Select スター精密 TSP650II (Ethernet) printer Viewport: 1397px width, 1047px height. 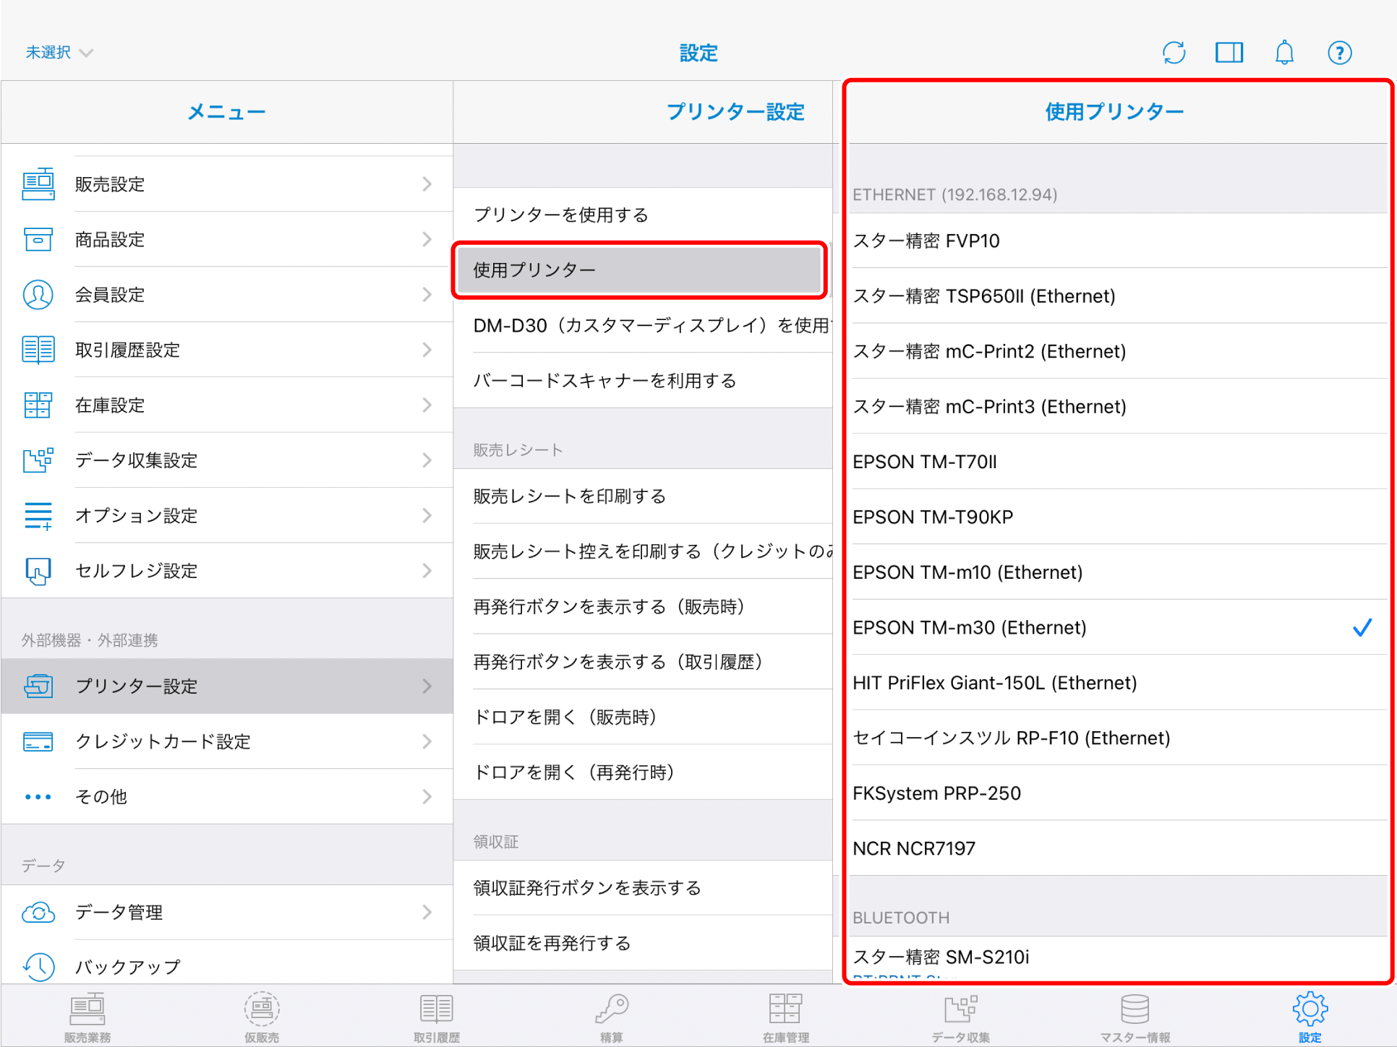coord(1118,296)
